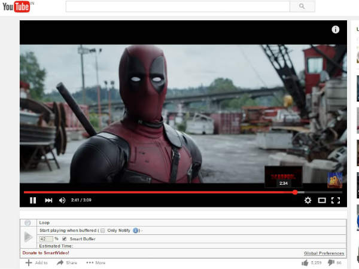This screenshot has width=359, height=269.
Task: Like the video with thumbs up
Action: (305, 263)
